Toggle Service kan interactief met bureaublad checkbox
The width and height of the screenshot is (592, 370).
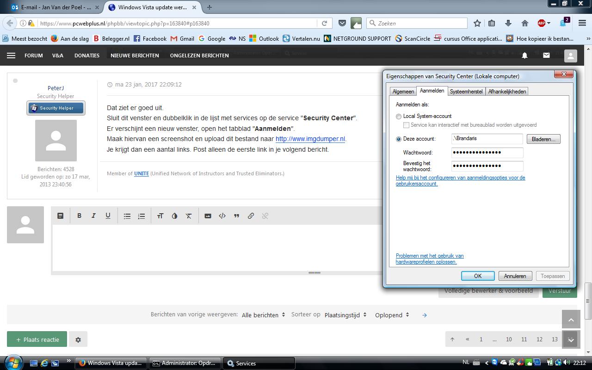406,125
